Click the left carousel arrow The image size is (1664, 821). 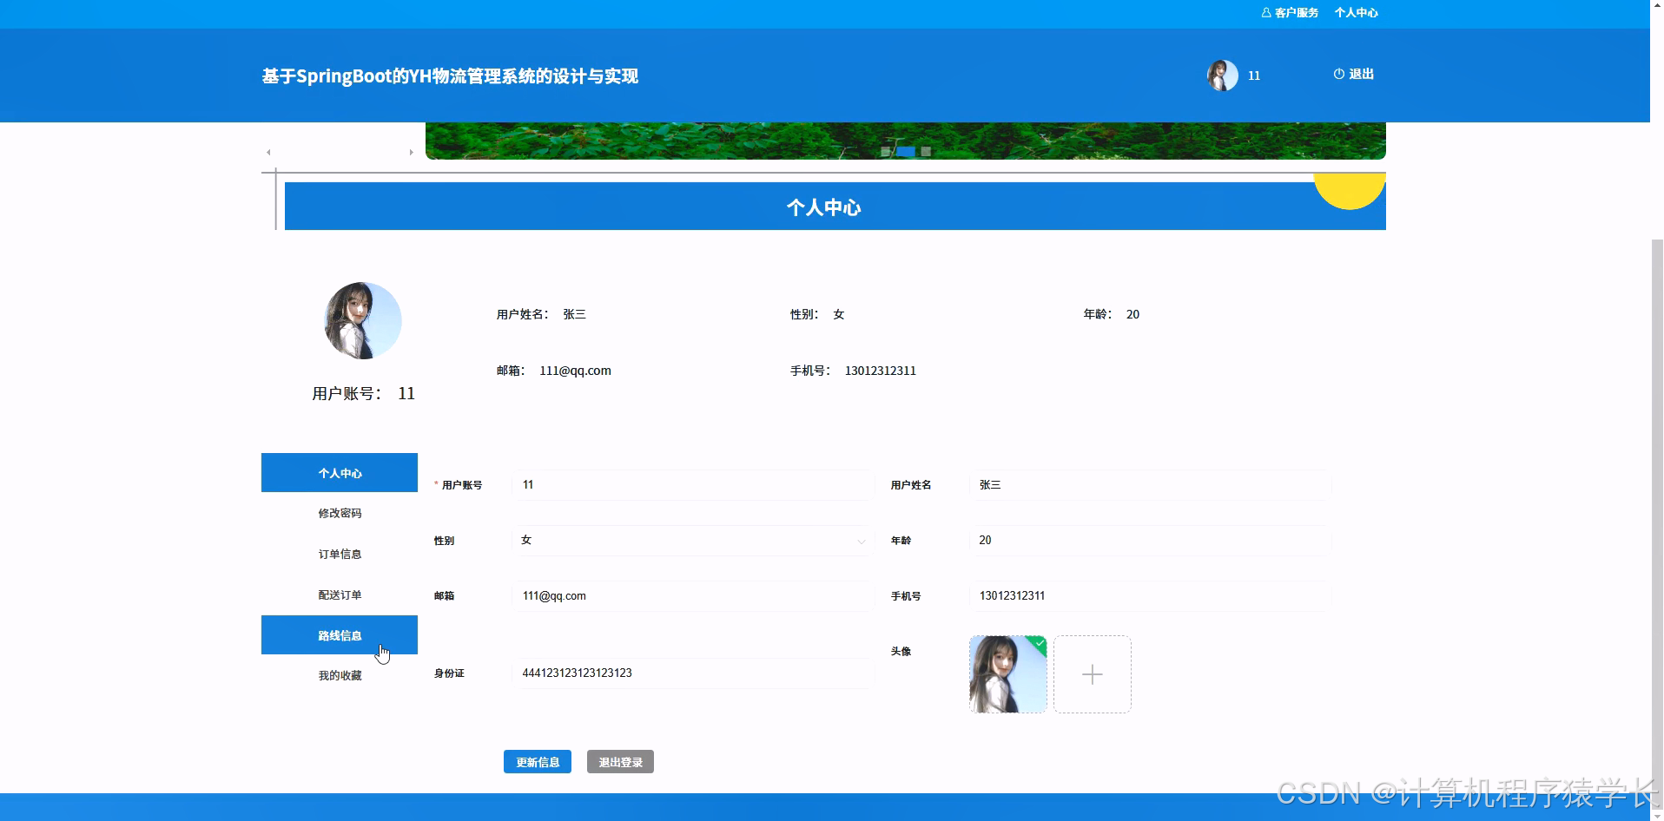267,151
